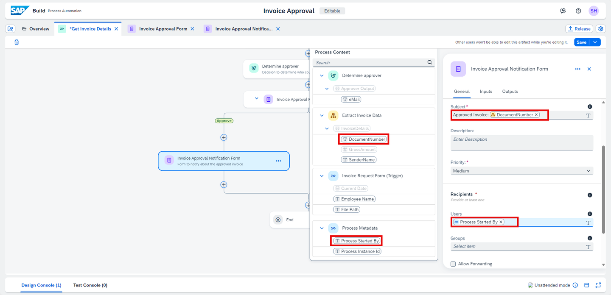Remove Process Started By token from Users
611x295 pixels.
tap(501, 222)
